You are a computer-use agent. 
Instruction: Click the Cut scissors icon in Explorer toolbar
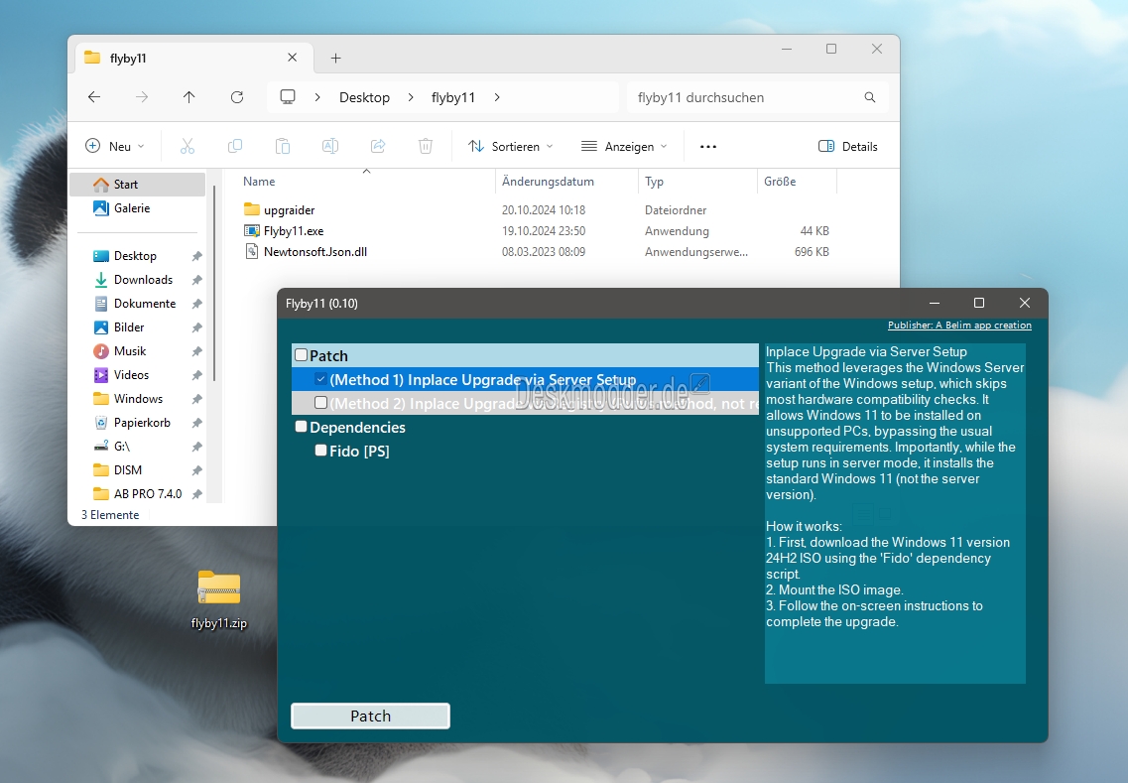(188, 146)
